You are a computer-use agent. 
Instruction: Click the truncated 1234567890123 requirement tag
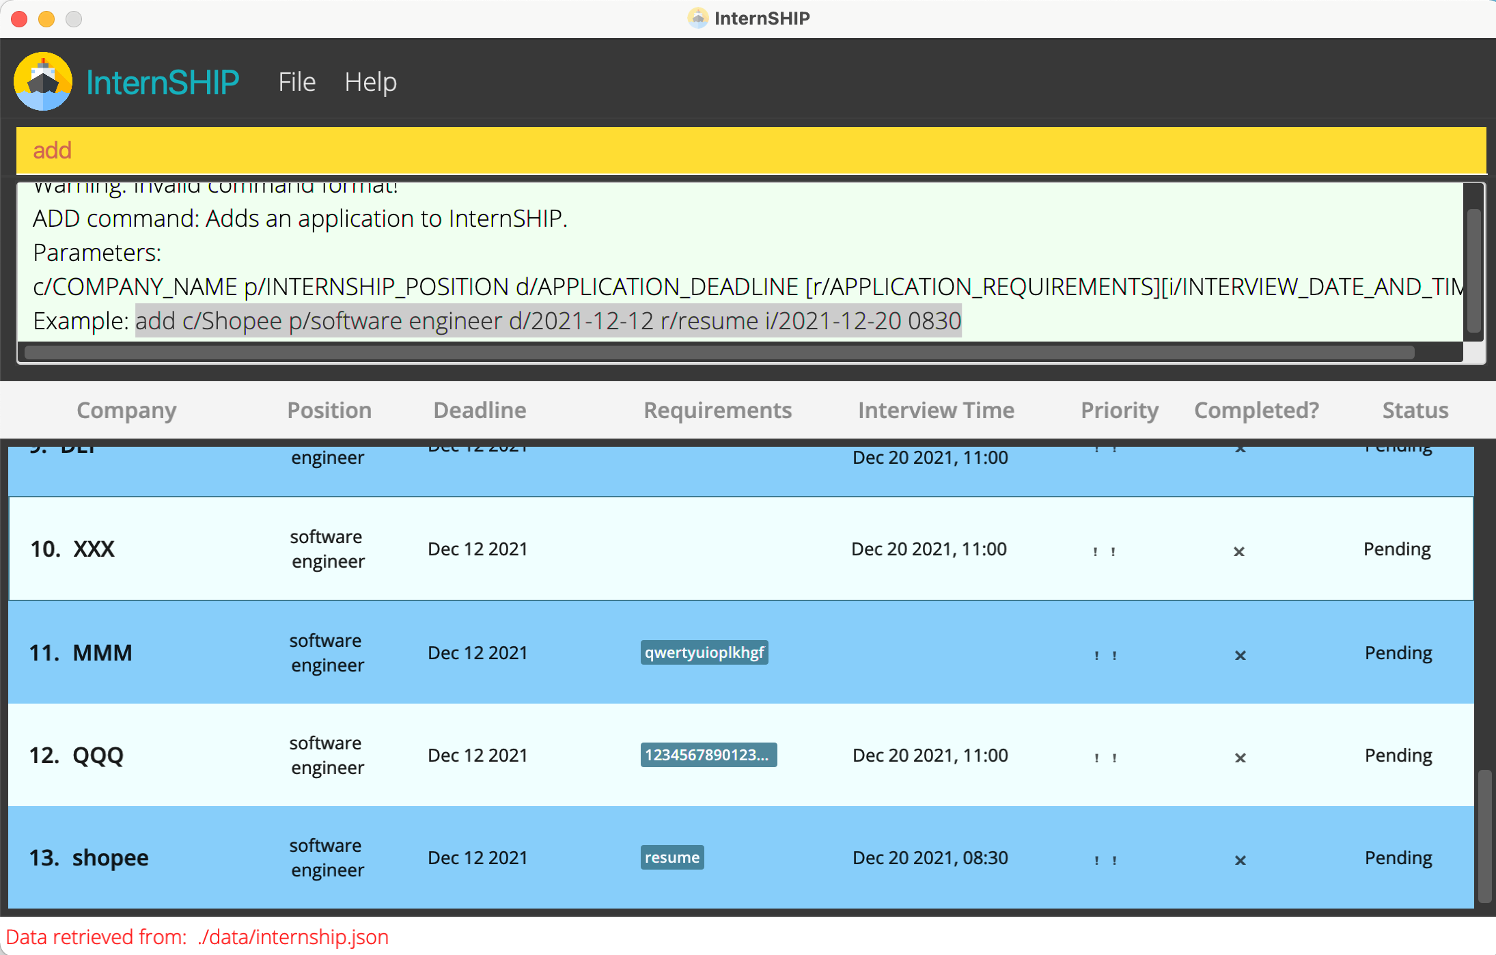pos(708,755)
